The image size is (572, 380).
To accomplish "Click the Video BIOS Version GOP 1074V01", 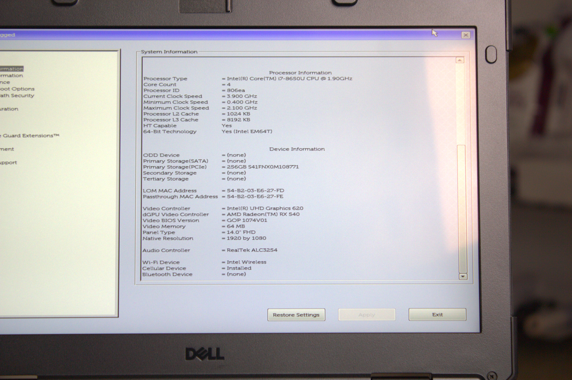I will click(247, 220).
